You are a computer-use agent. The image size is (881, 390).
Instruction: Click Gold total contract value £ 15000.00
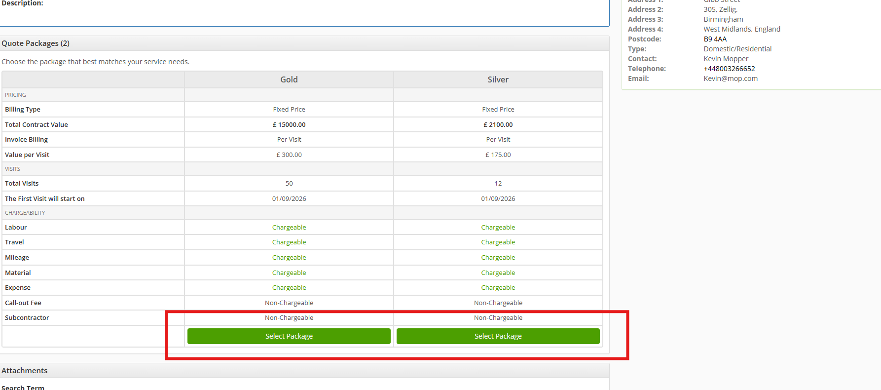(x=289, y=125)
